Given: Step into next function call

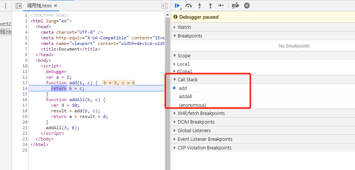Looking at the screenshot, I should (200, 6).
